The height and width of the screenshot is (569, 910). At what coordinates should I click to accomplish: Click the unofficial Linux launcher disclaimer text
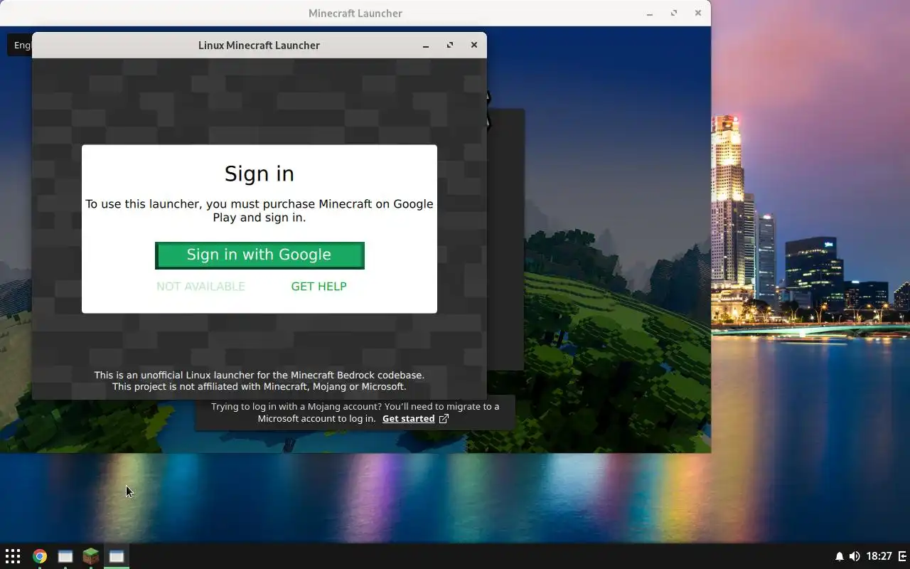click(259, 381)
